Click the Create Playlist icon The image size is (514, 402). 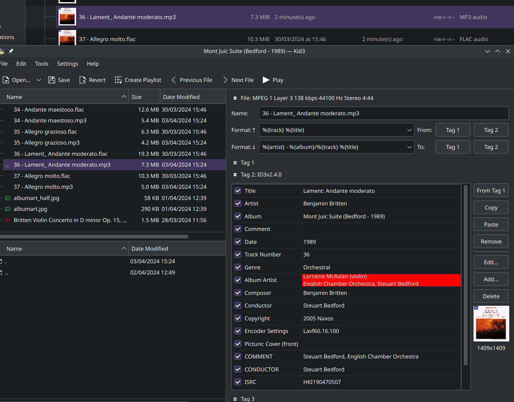pyautogui.click(x=118, y=80)
